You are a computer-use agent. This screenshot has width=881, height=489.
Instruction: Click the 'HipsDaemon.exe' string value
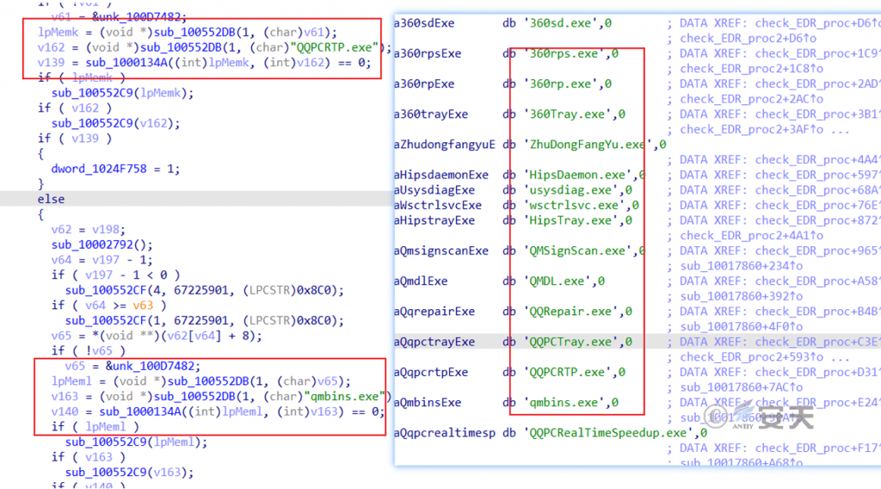click(577, 175)
